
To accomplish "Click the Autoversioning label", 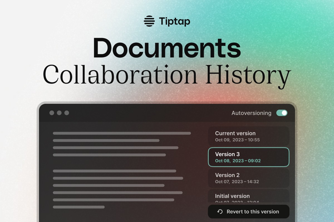I will click(251, 113).
